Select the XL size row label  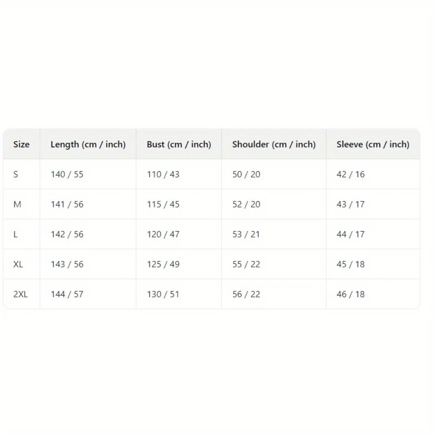[x=18, y=264]
